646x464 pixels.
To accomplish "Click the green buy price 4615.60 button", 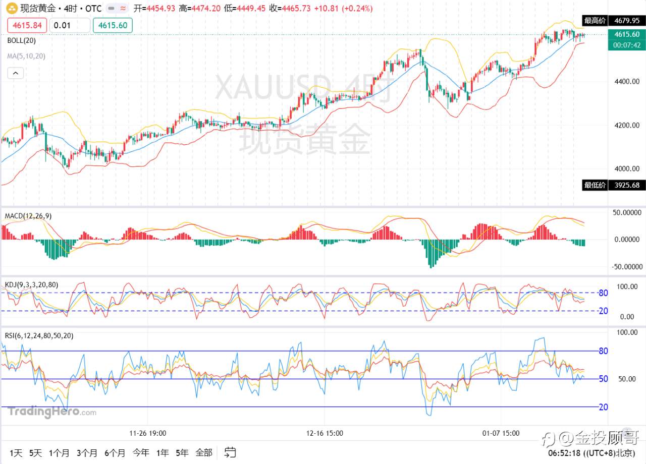I will click(x=113, y=25).
